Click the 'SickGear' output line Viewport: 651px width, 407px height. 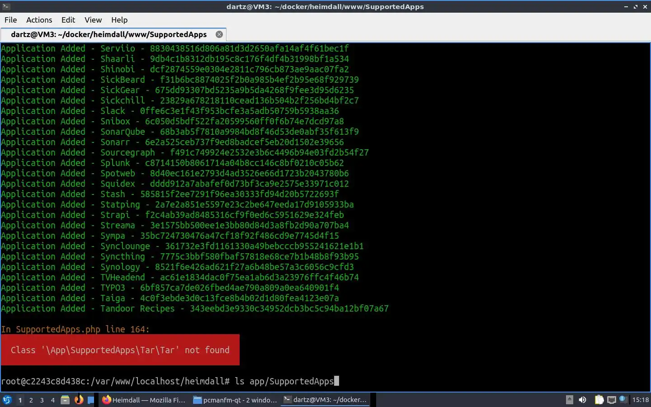[x=177, y=90]
